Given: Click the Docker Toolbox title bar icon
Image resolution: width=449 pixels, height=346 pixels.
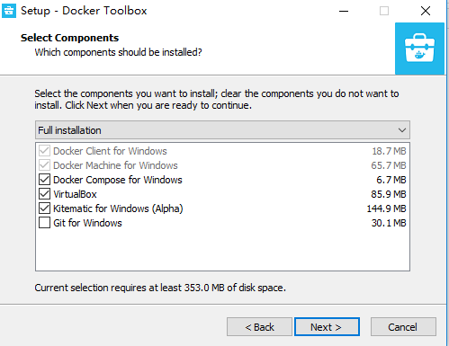Looking at the screenshot, I should 9,11.
